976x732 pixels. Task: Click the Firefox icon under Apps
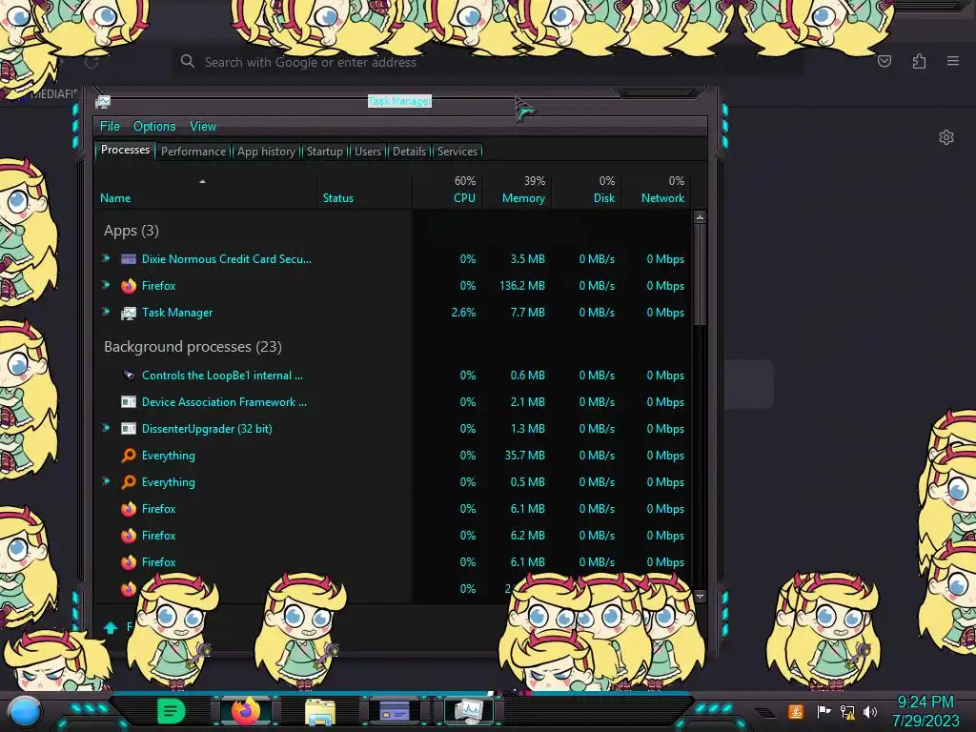[129, 286]
